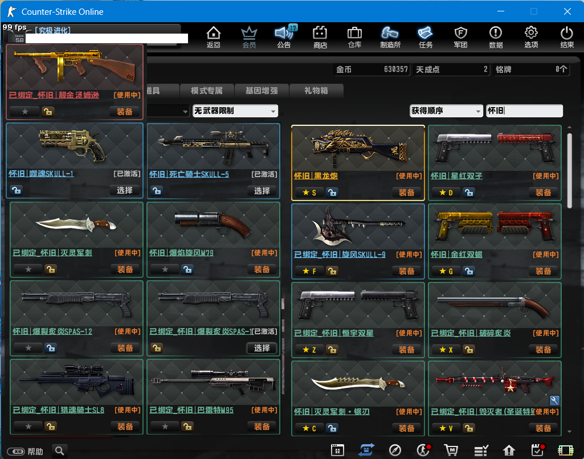Open the 仓库 warehouse briefcase icon
Screen dimensions: 584x459
354,37
